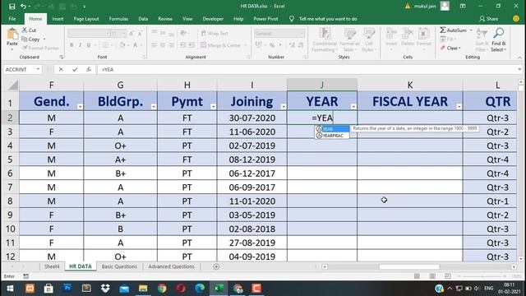
Task: Switch to Page Layout view in status bar
Action: pyautogui.click(x=432, y=276)
